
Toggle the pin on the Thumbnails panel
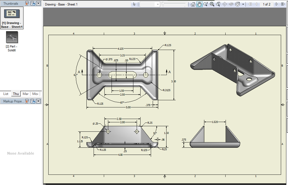coord(27,3)
